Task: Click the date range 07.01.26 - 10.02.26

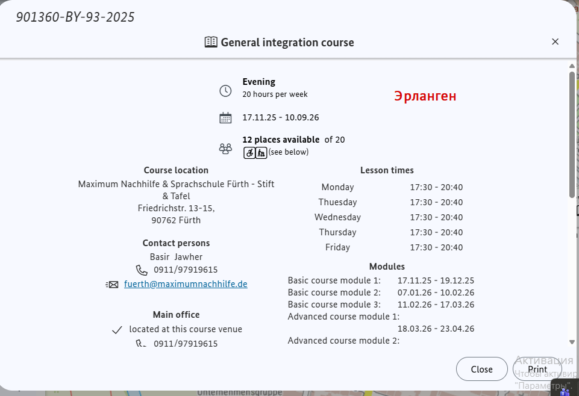Action: pyautogui.click(x=436, y=292)
